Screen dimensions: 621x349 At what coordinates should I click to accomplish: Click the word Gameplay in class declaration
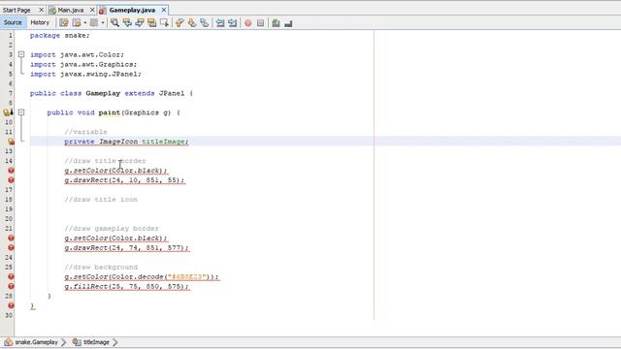click(x=103, y=93)
